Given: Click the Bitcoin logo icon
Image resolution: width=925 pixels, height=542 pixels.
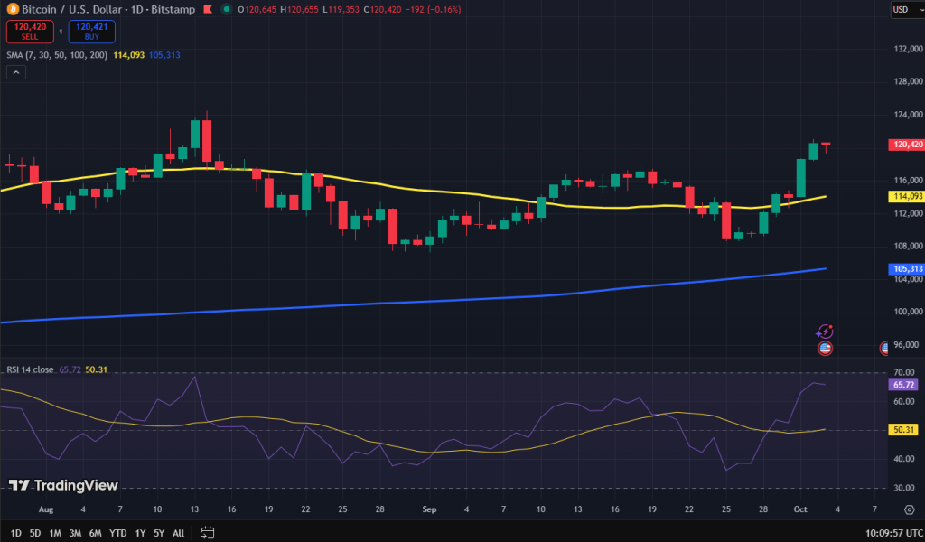Looking at the screenshot, I should pos(13,9).
